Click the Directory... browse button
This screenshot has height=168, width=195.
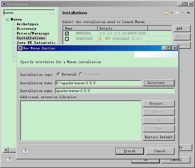tap(159, 83)
